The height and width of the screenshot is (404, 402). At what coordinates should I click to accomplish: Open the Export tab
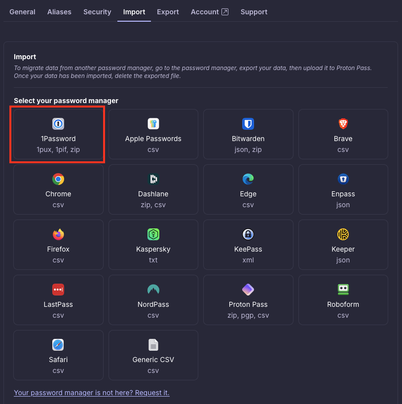click(x=168, y=12)
